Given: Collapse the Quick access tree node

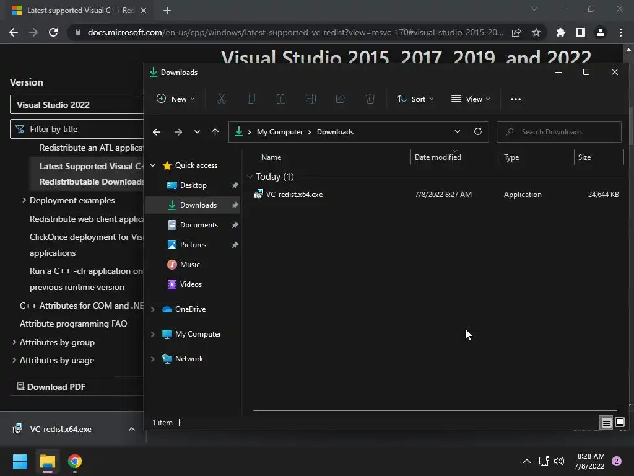Looking at the screenshot, I should pyautogui.click(x=153, y=165).
